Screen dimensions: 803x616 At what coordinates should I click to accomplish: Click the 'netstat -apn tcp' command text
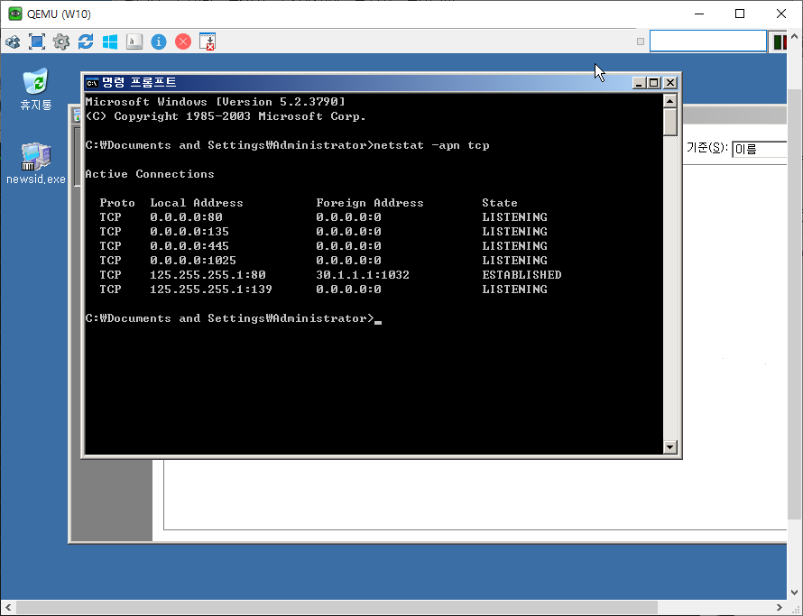(x=431, y=145)
